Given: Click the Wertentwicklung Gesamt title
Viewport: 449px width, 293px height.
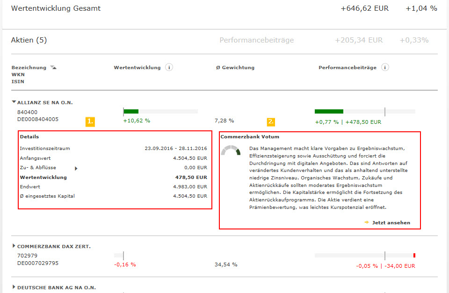Looking at the screenshot, I should (56, 8).
